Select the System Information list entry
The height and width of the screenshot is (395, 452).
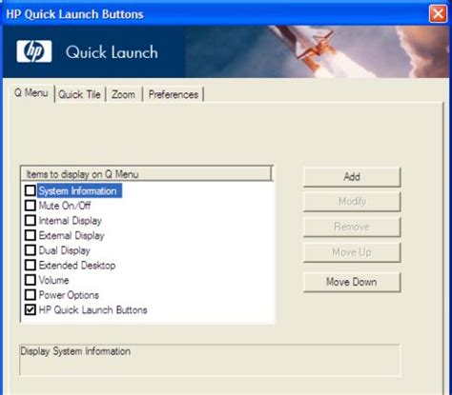79,190
